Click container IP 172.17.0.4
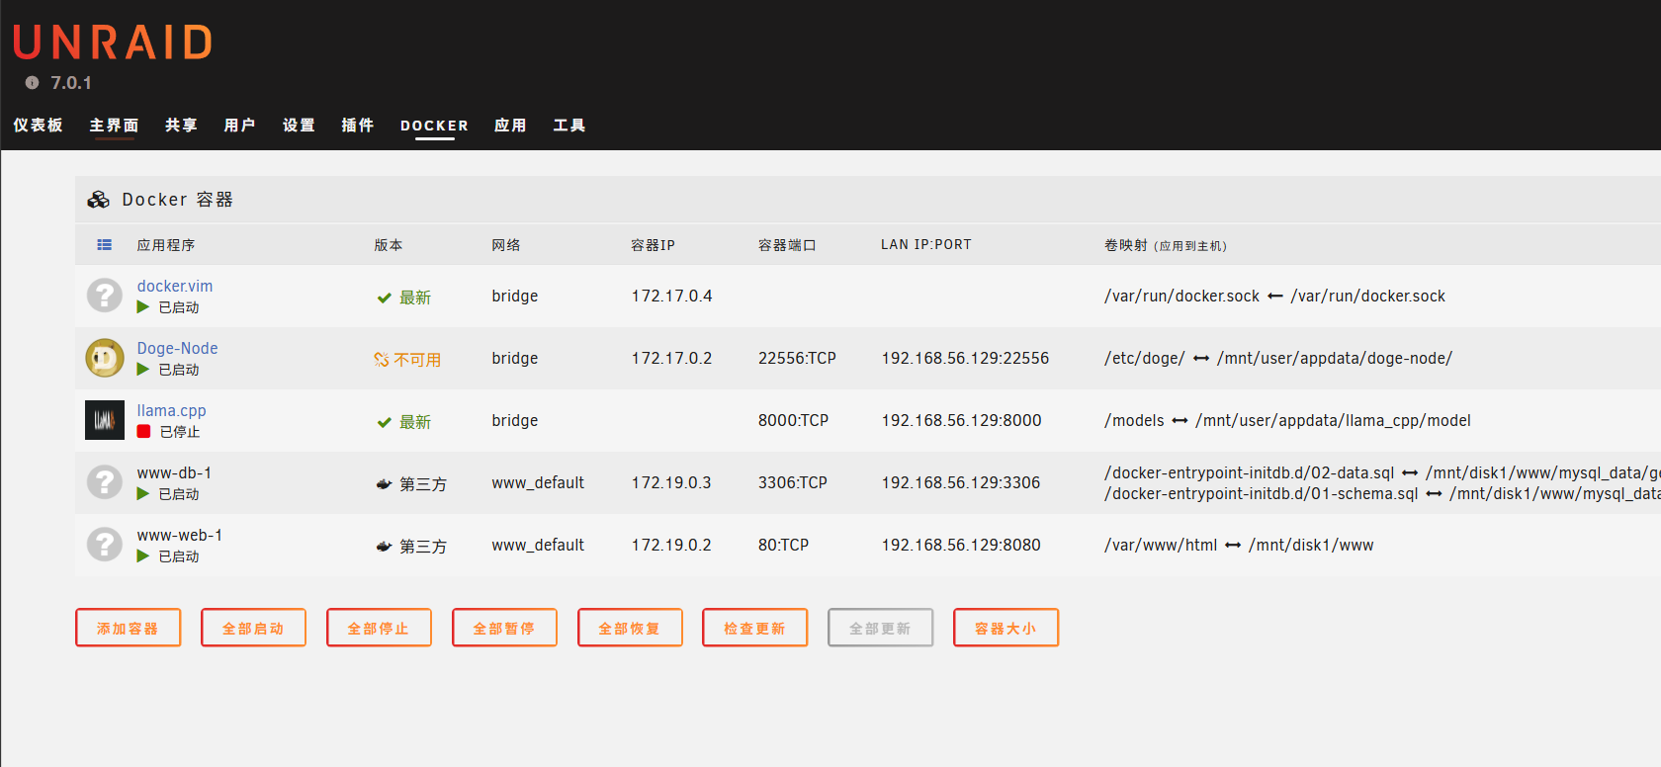The width and height of the screenshot is (1661, 767). pos(671,296)
